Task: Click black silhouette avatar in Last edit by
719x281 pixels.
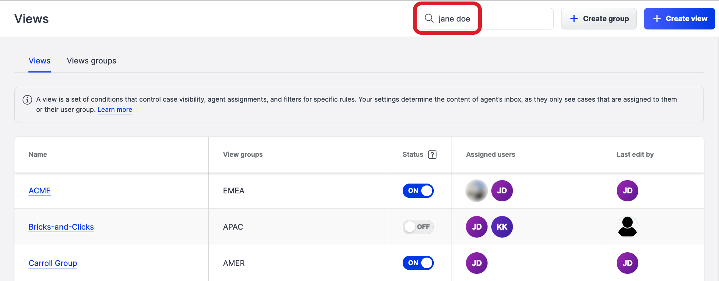Action: click(627, 227)
